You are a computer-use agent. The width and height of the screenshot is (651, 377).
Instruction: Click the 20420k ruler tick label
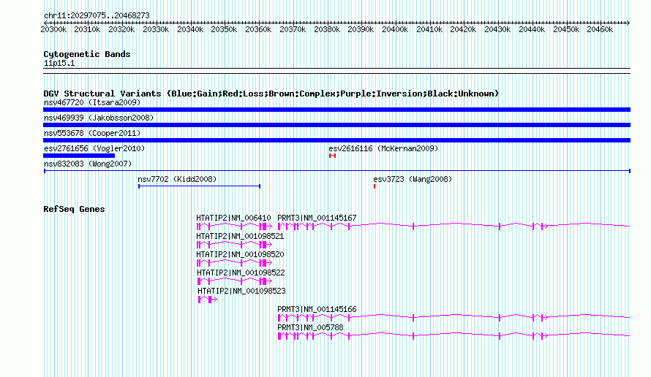point(463,29)
